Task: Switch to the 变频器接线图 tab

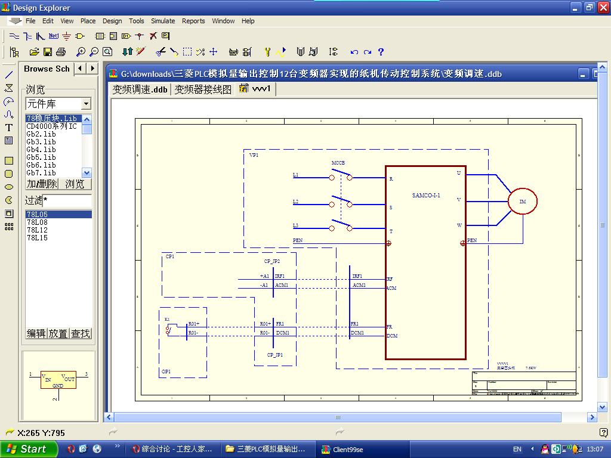Action: (202, 89)
